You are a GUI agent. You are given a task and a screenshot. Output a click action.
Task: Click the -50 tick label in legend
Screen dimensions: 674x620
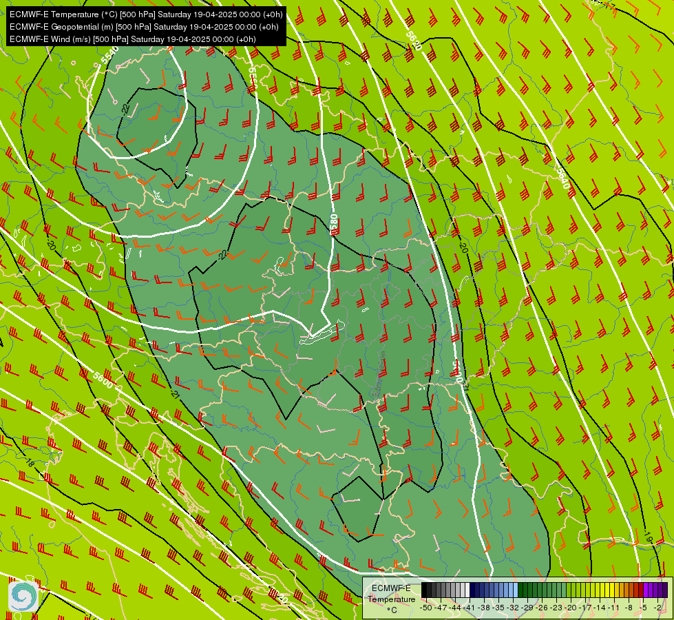[x=426, y=608]
